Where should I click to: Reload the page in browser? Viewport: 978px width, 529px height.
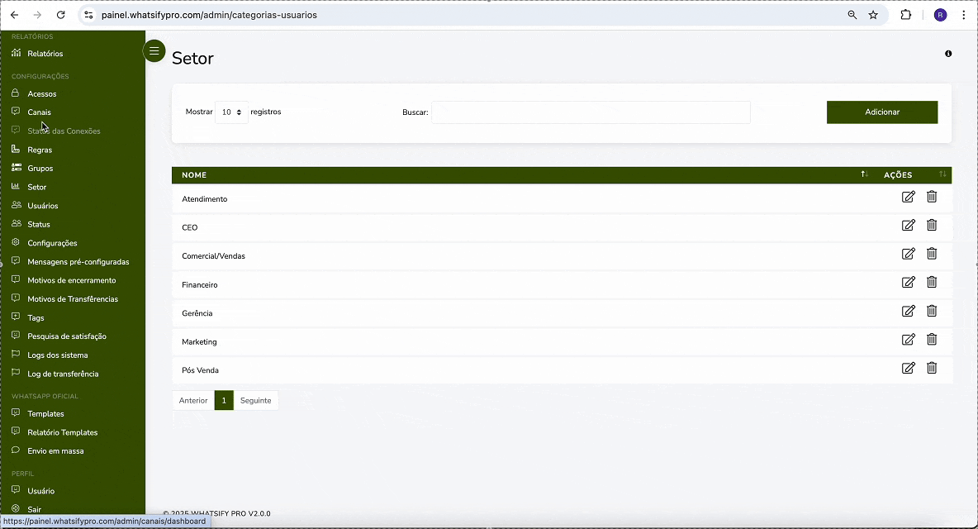click(x=60, y=15)
